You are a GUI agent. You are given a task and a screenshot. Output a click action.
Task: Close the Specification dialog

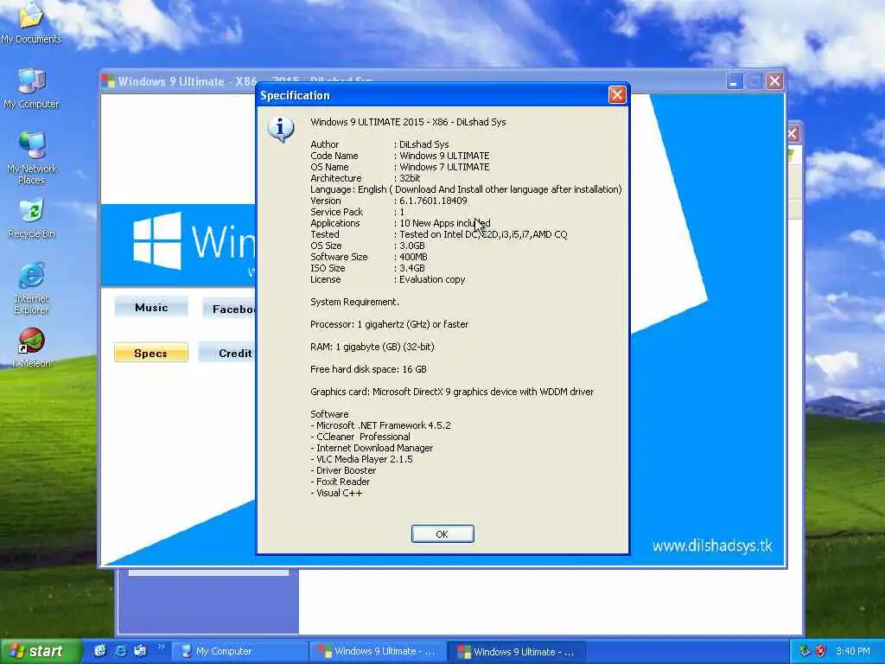click(617, 95)
